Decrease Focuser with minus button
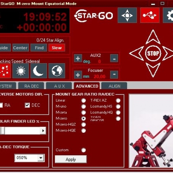This screenshot has height=173, width=173. click(x=114, y=75)
